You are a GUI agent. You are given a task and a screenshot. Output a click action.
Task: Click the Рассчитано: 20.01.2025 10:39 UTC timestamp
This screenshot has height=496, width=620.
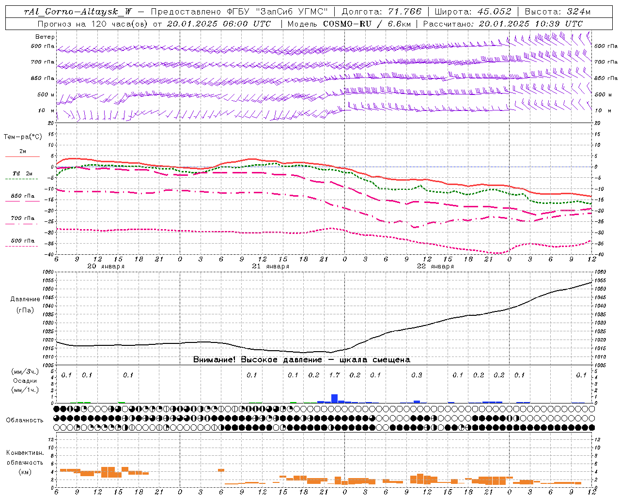(x=503, y=24)
